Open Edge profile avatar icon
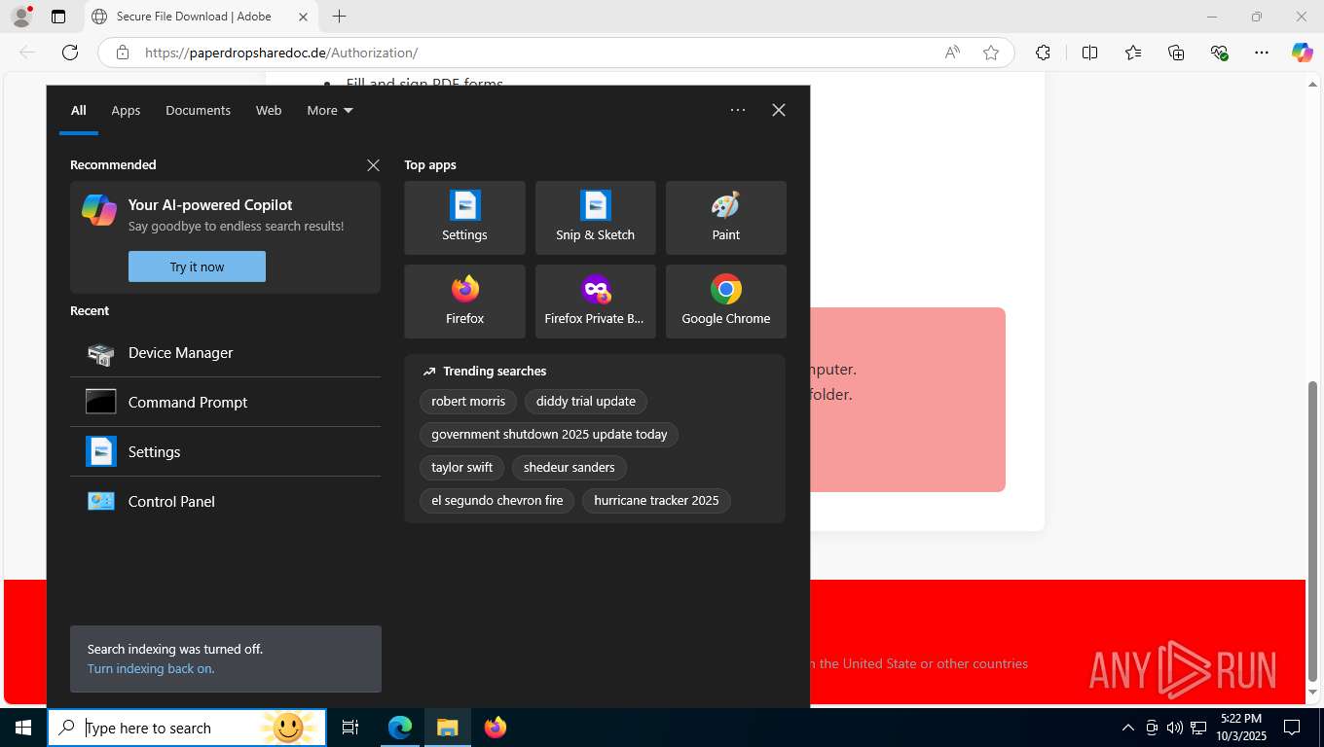Image resolution: width=1324 pixels, height=747 pixels. [x=21, y=17]
